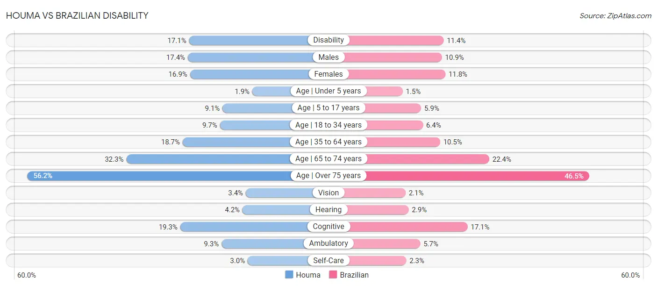Click the Houma Hearing 4.2% bar

(276, 210)
